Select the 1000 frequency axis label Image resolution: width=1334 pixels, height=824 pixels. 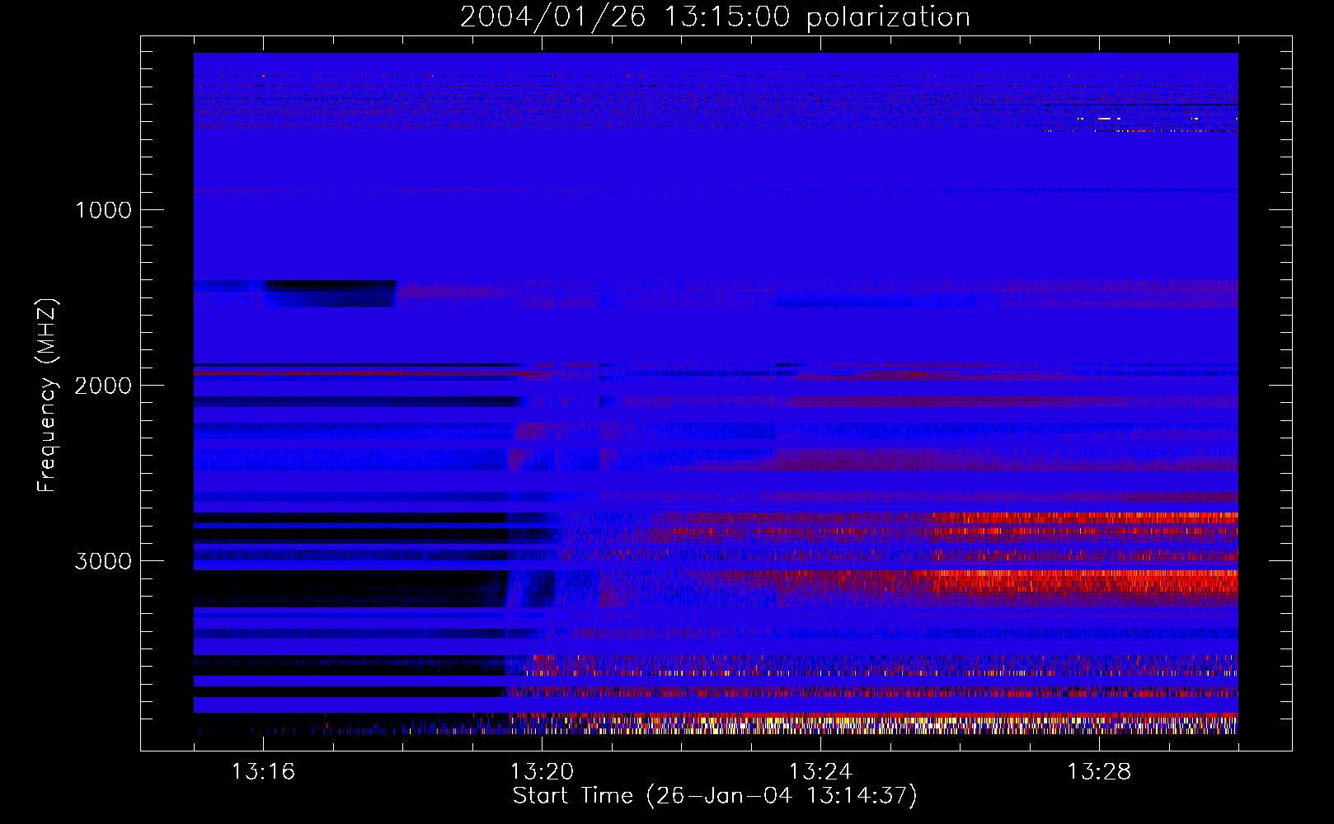click(103, 210)
